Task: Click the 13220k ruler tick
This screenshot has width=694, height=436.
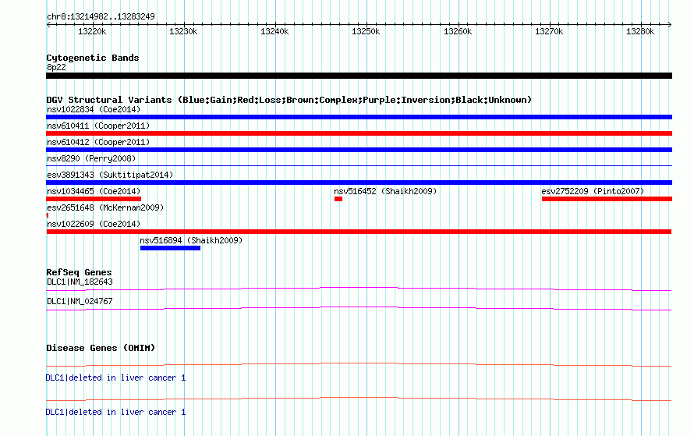Action: (x=92, y=31)
